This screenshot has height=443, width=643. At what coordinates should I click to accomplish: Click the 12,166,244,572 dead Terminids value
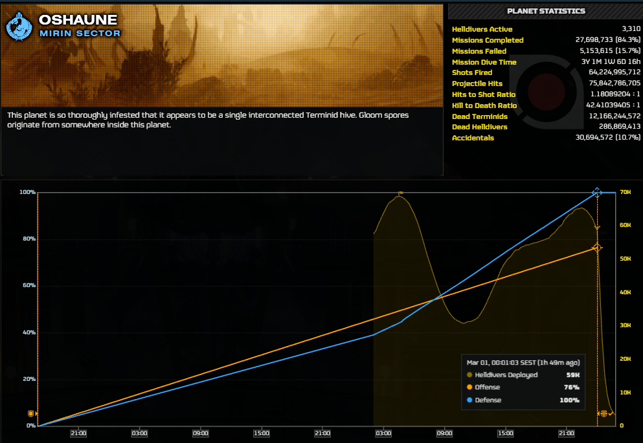pyautogui.click(x=615, y=116)
